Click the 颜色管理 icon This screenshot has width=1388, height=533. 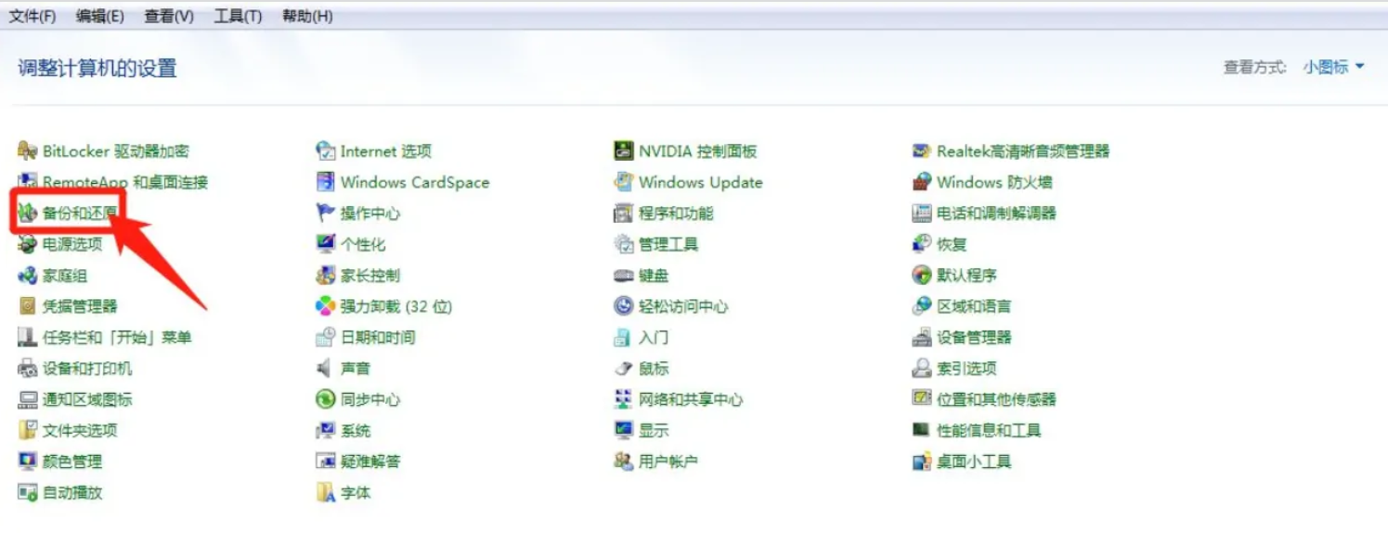pos(27,461)
